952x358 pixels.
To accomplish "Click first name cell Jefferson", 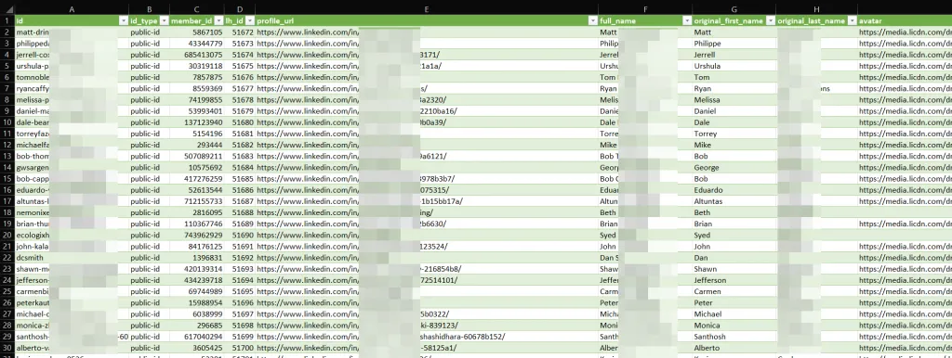I will click(x=734, y=280).
